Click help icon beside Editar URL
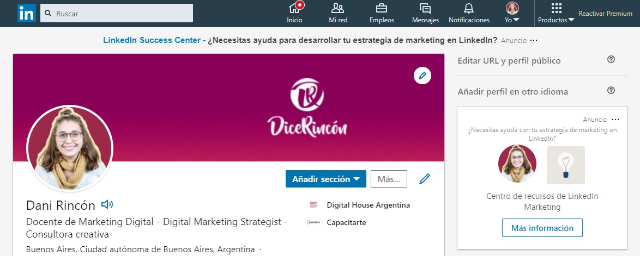Image resolution: width=640 pixels, height=256 pixels. point(611,59)
